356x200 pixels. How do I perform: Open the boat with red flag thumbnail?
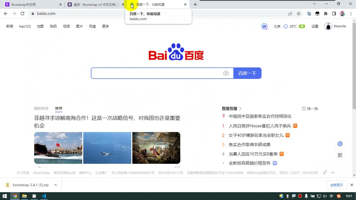click(58, 148)
